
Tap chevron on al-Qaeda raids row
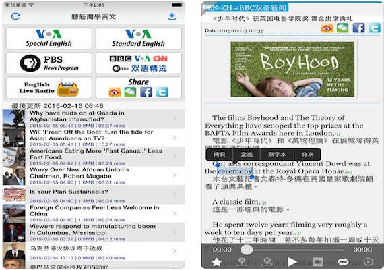174,119
